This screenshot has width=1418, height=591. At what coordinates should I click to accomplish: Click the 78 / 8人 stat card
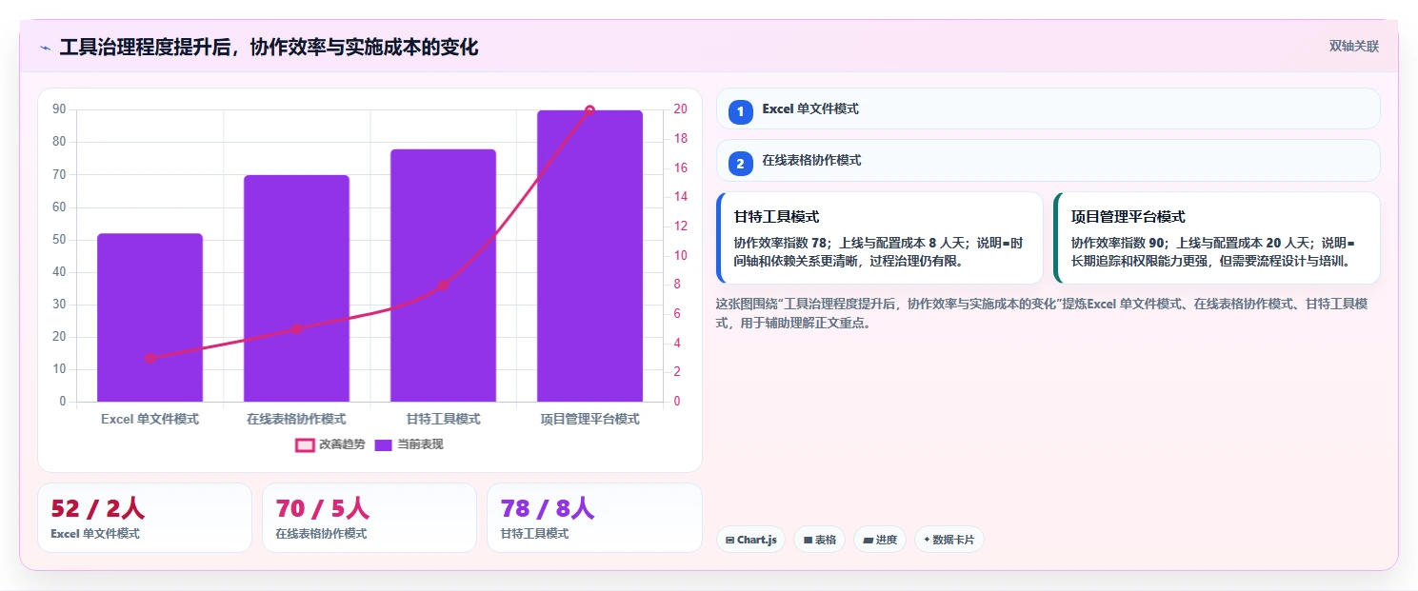tap(594, 518)
